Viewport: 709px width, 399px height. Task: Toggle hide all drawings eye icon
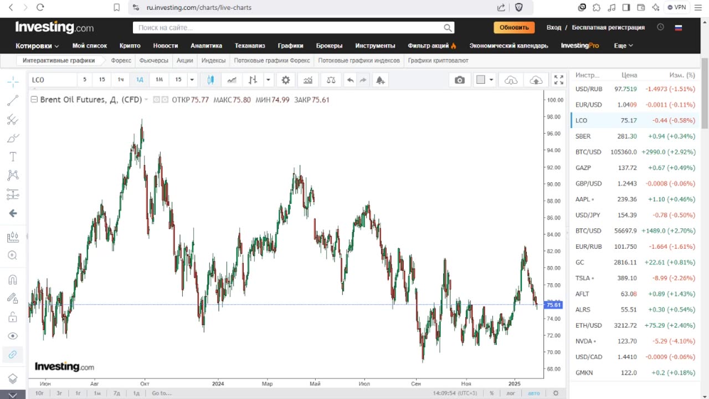point(13,336)
